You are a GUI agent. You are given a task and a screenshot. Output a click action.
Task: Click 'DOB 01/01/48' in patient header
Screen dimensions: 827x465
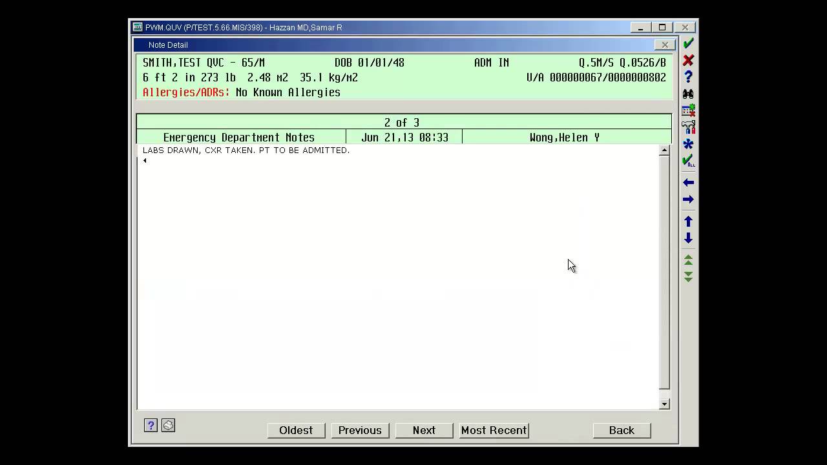click(x=370, y=63)
